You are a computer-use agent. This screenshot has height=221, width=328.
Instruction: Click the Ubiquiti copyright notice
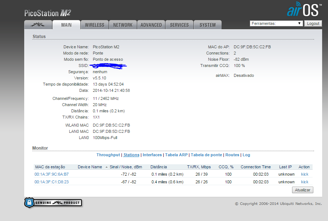(x=278, y=204)
